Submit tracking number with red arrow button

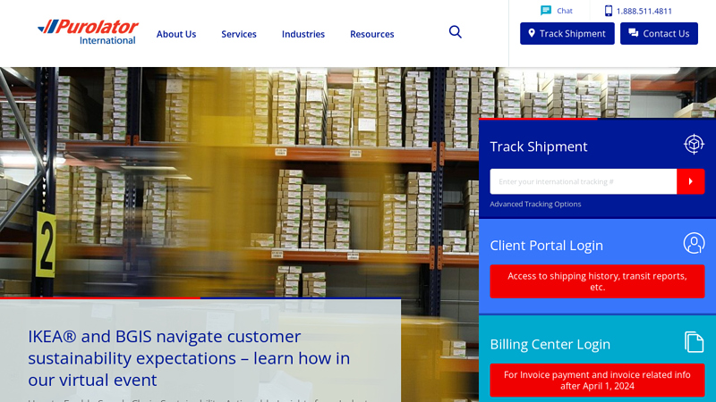(x=690, y=181)
